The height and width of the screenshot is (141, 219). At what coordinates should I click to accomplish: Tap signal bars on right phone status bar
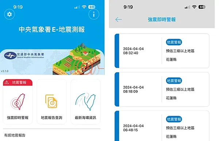pyautogui.click(x=187, y=7)
